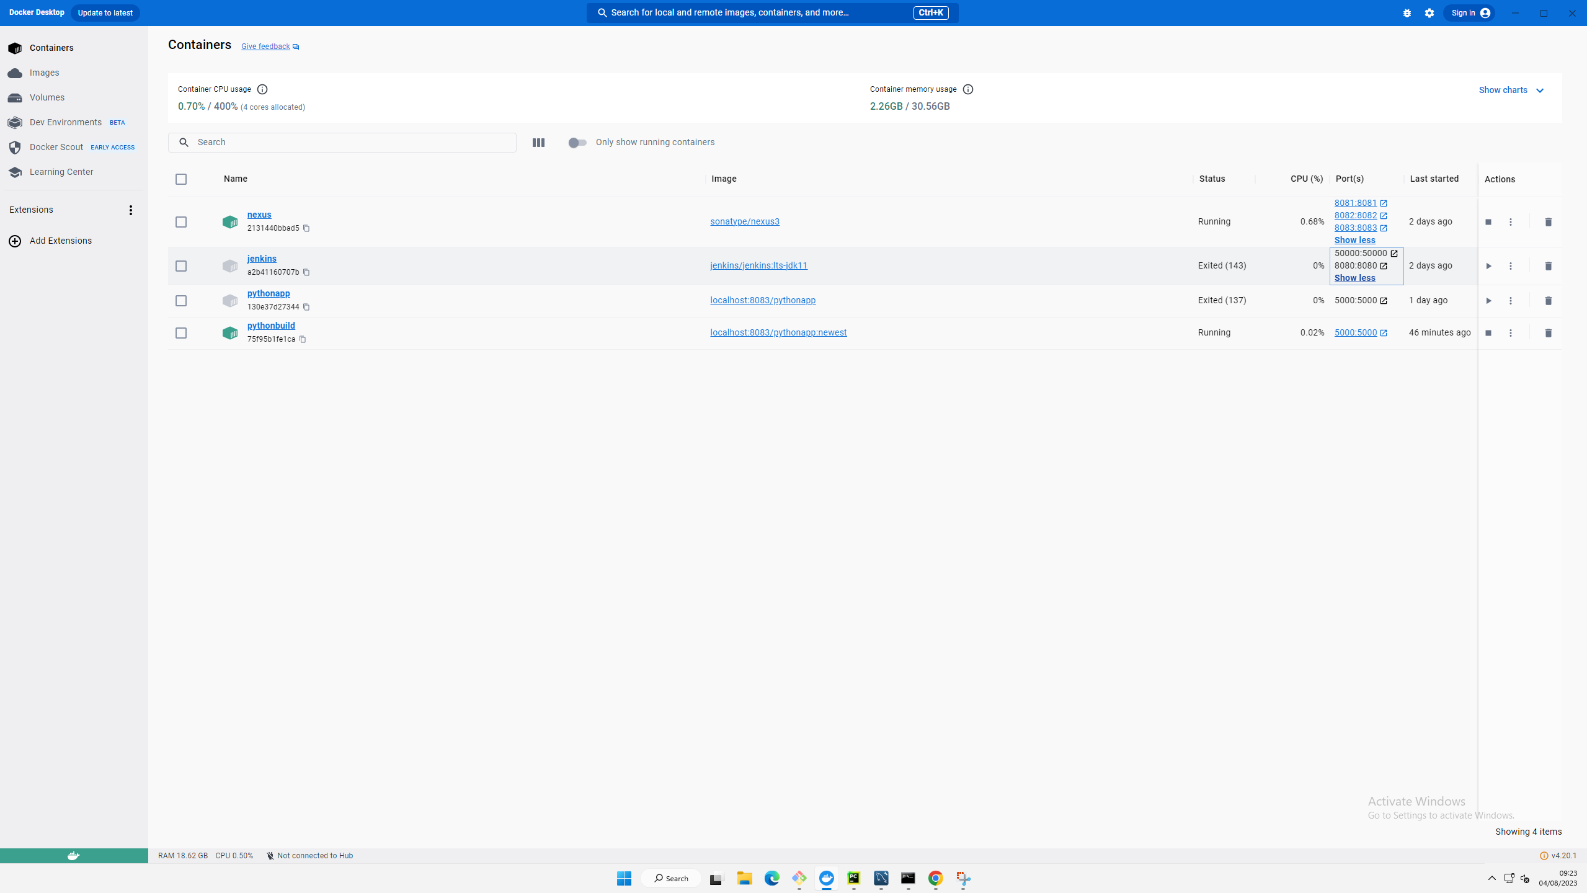Open Docker Scout early access
Image resolution: width=1587 pixels, height=893 pixels.
[56, 147]
